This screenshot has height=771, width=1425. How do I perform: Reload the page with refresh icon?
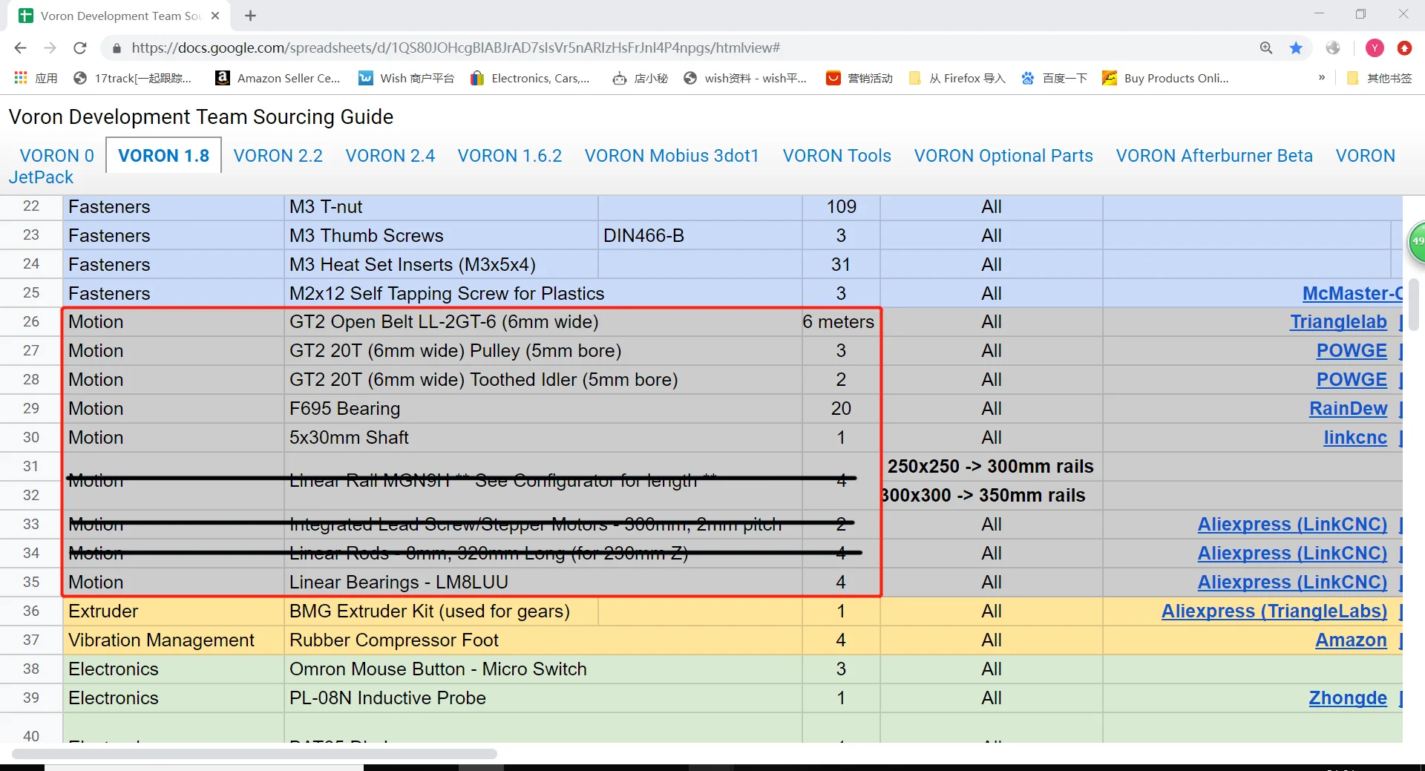(x=80, y=48)
